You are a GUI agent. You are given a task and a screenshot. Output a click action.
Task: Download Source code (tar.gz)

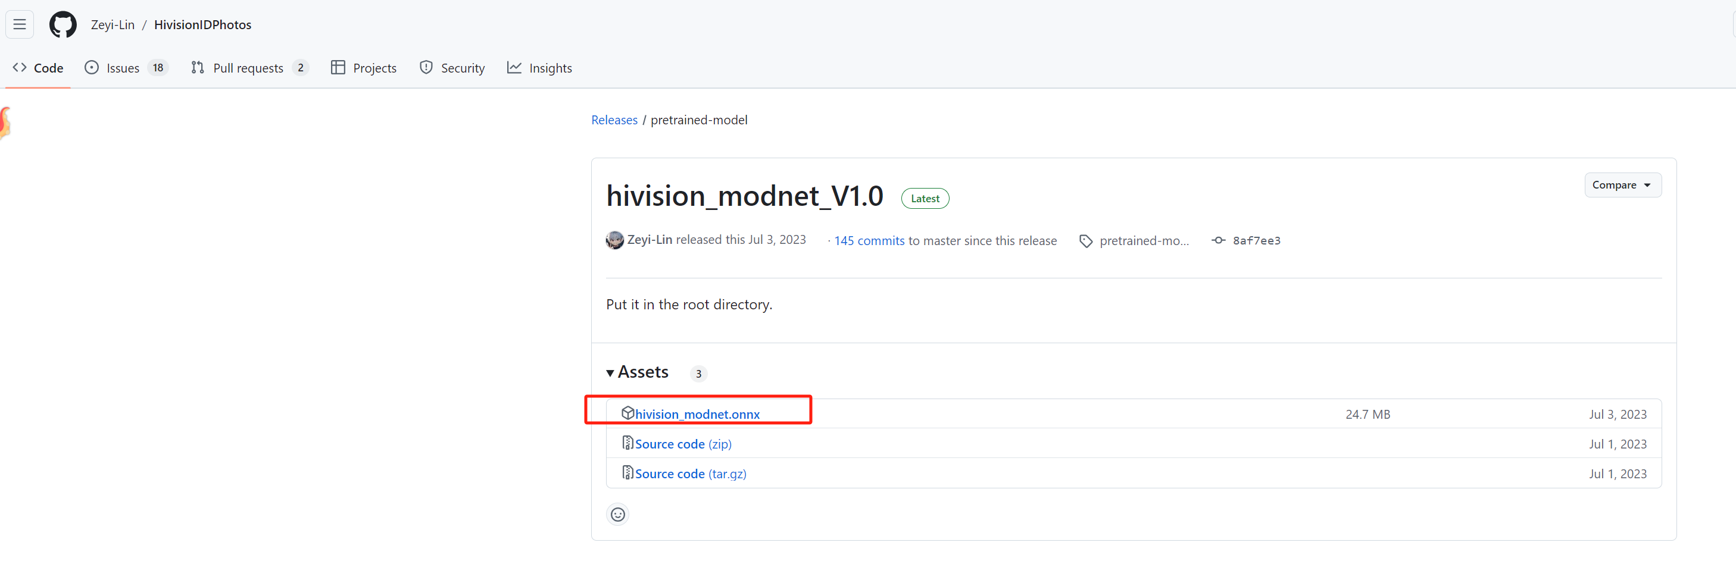pyautogui.click(x=690, y=474)
